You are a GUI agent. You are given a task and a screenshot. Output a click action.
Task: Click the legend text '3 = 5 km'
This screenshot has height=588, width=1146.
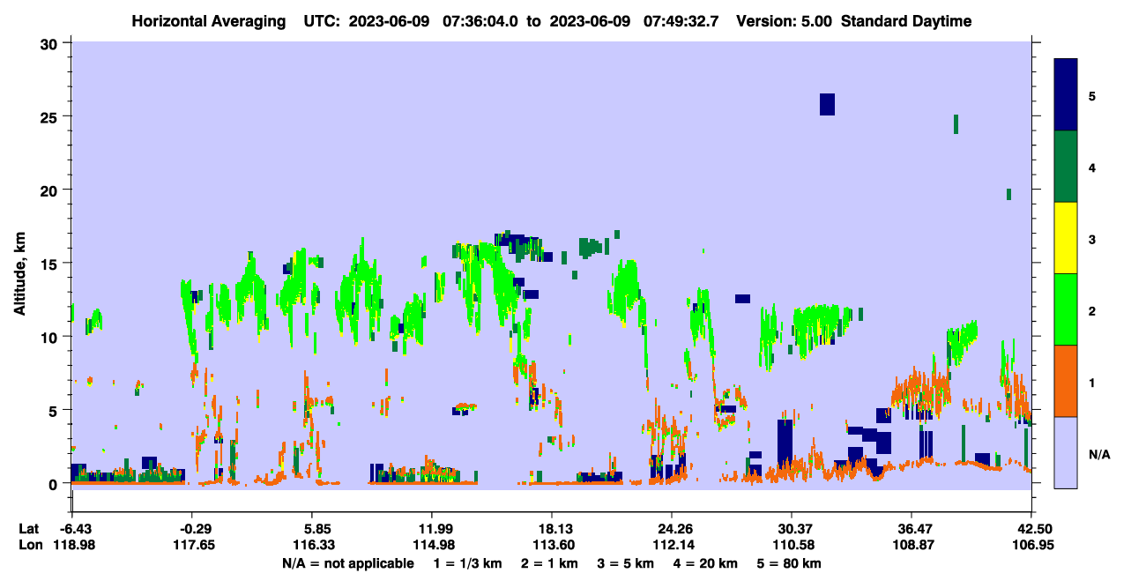coord(626,563)
